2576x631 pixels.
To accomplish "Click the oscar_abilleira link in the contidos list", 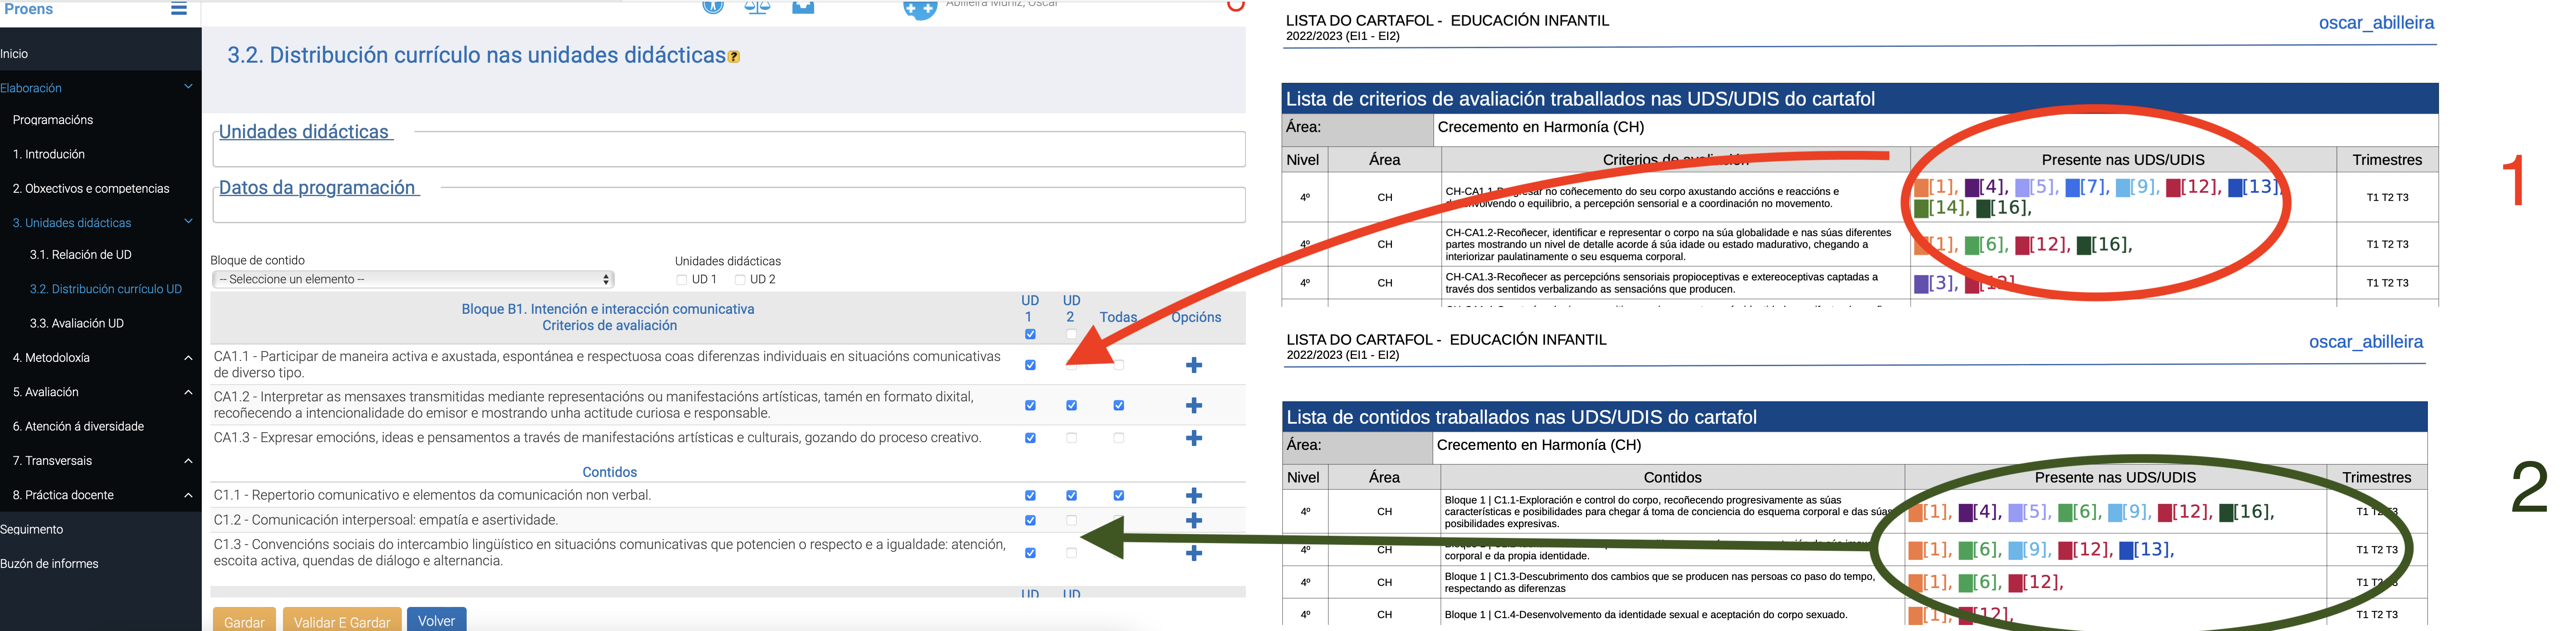I will (2366, 342).
